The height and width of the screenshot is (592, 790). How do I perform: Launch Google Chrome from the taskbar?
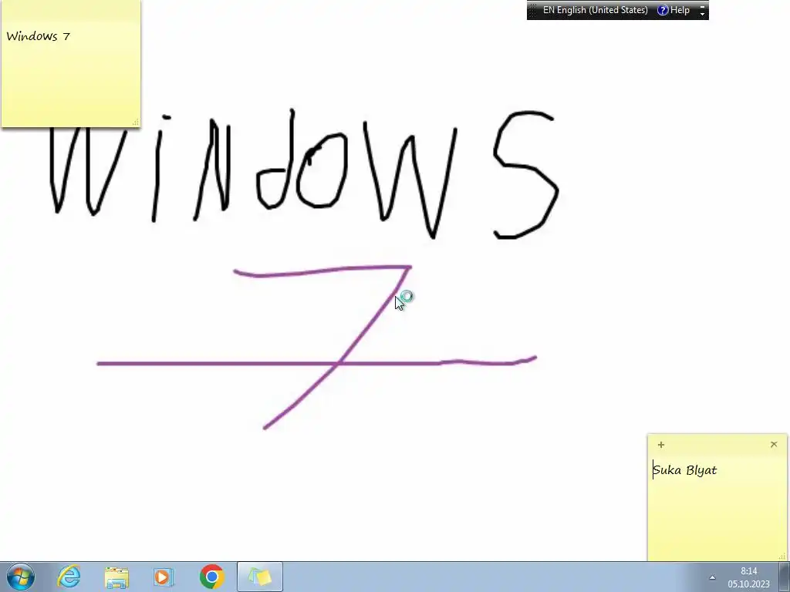[x=211, y=577]
